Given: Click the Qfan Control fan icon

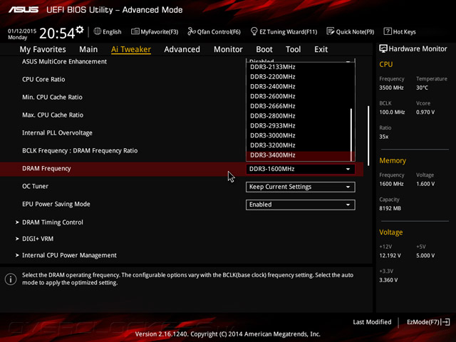Looking at the screenshot, I should [x=192, y=31].
